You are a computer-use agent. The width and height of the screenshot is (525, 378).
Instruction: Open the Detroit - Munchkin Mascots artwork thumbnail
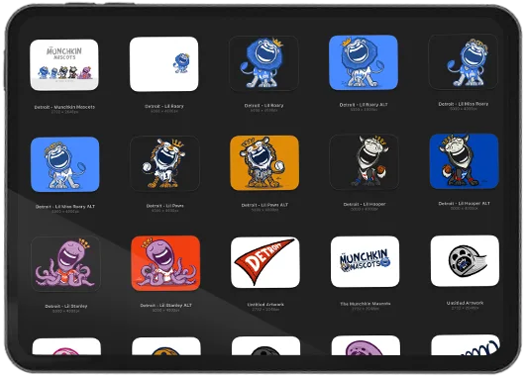pyautogui.click(x=64, y=65)
